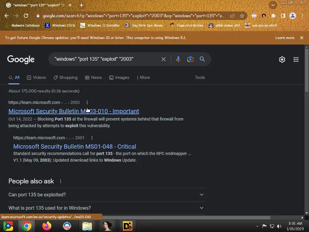Open the volume speaker tray icon
The width and height of the screenshot is (309, 232).
point(279,226)
